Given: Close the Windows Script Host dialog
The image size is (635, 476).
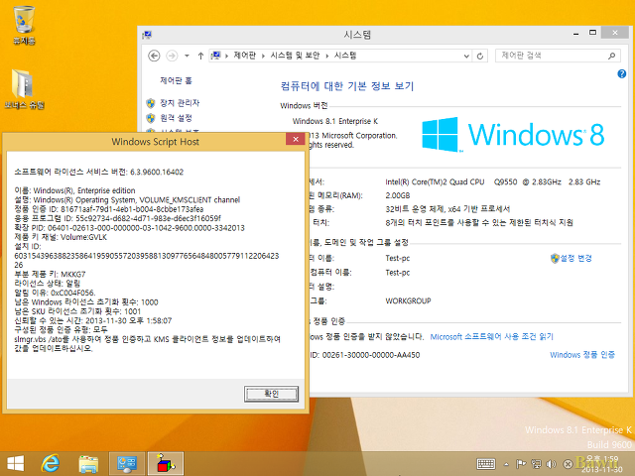Looking at the screenshot, I should [296, 139].
